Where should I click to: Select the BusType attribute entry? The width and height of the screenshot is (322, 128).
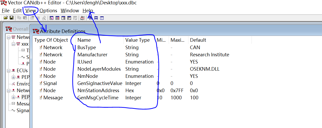pos(87,47)
